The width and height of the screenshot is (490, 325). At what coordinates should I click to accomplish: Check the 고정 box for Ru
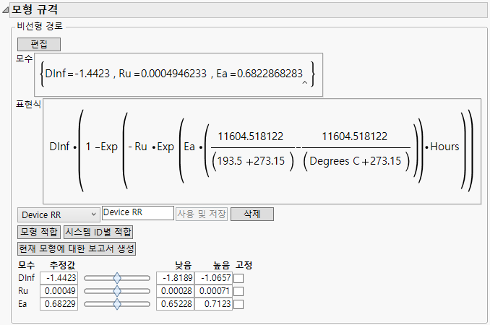click(x=238, y=291)
